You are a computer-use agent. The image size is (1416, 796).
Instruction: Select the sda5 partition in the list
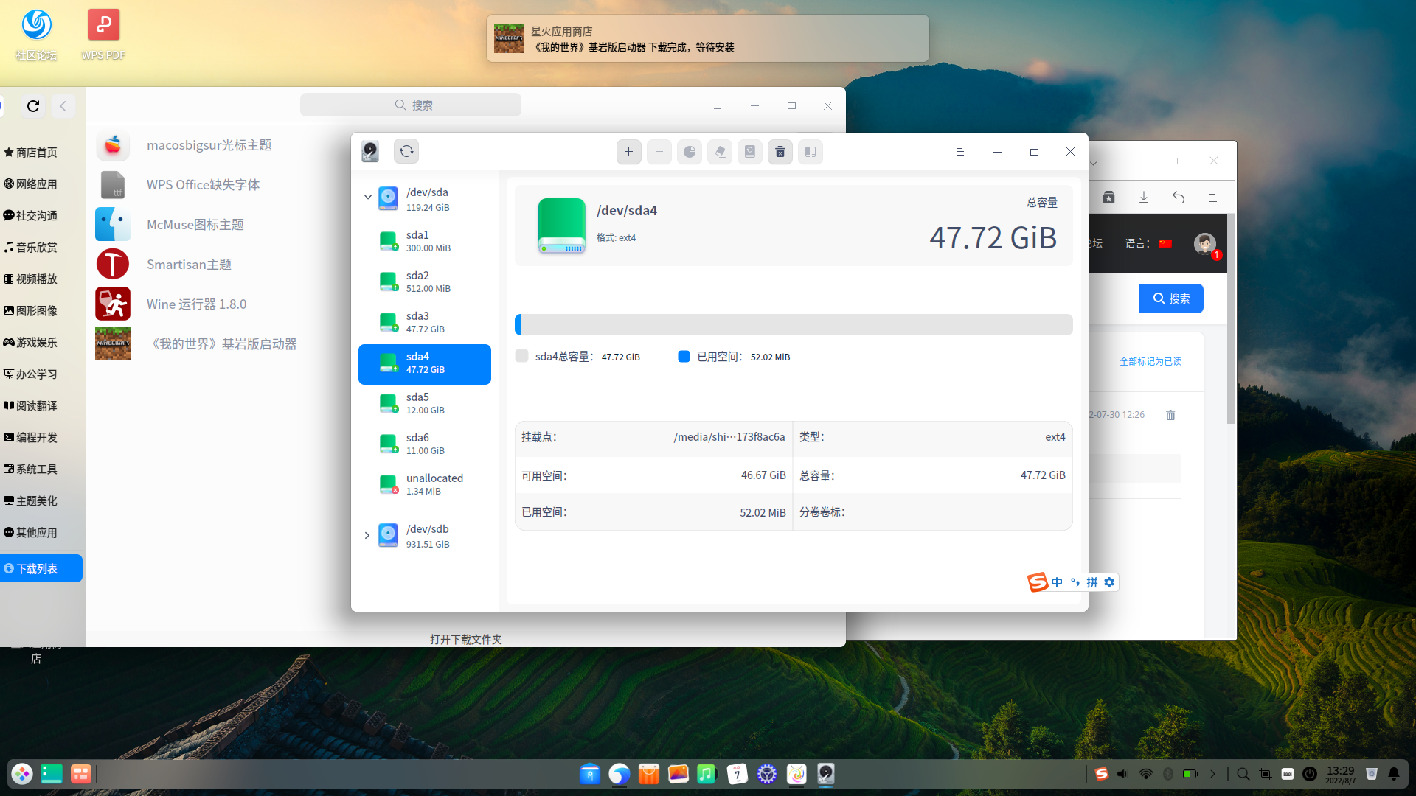(425, 402)
